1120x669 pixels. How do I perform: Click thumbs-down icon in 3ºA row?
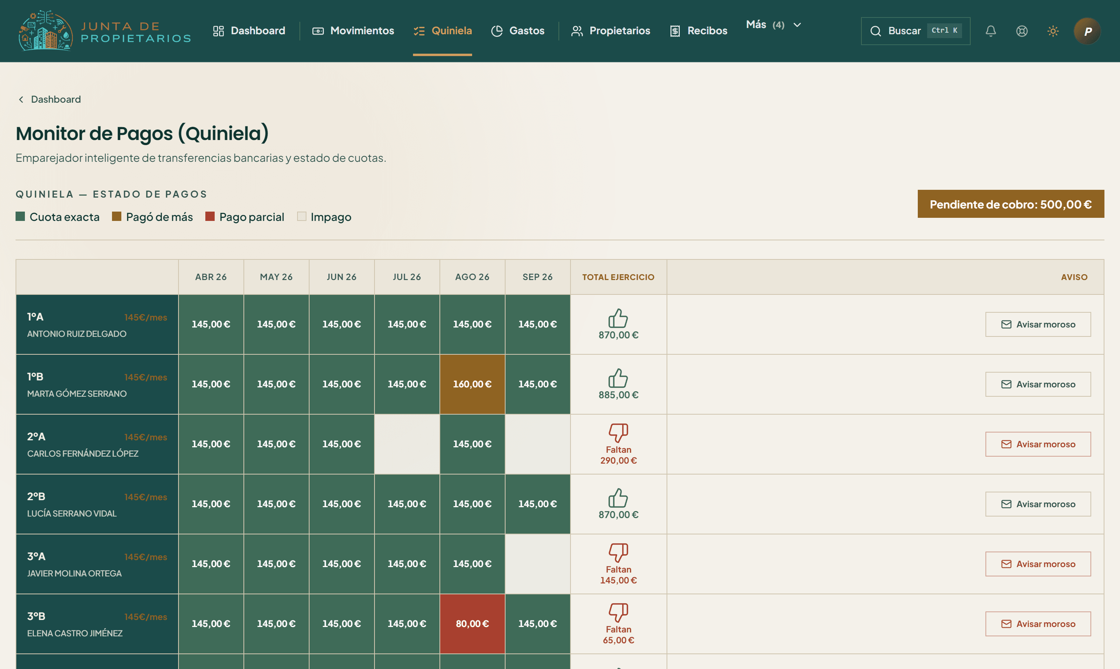pos(618,553)
